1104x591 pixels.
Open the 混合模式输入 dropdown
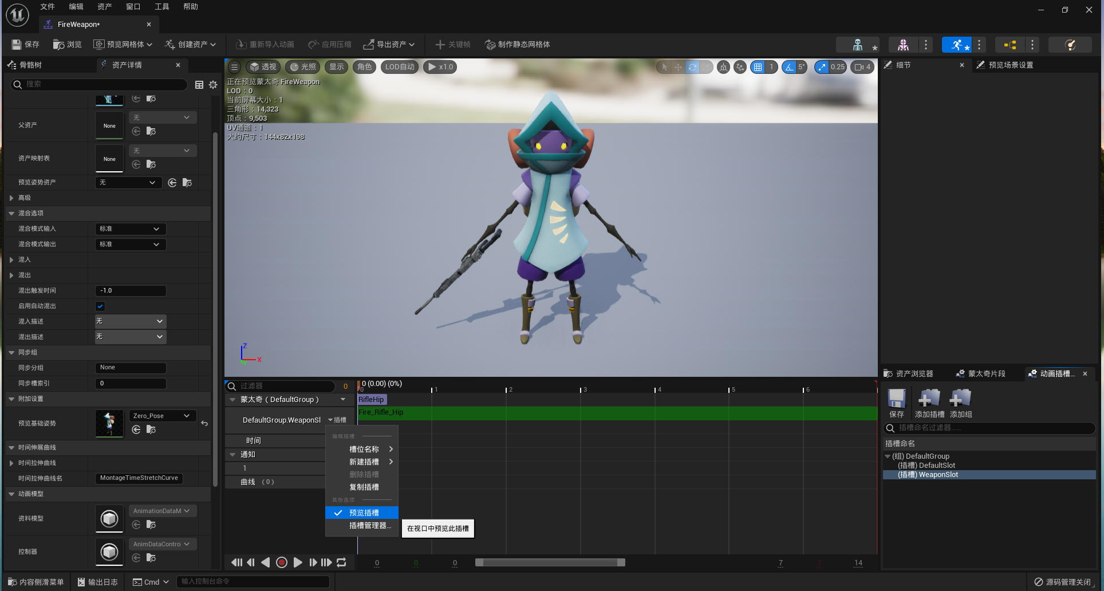tap(131, 229)
